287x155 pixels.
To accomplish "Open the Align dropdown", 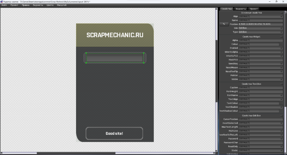I will click(282, 16).
